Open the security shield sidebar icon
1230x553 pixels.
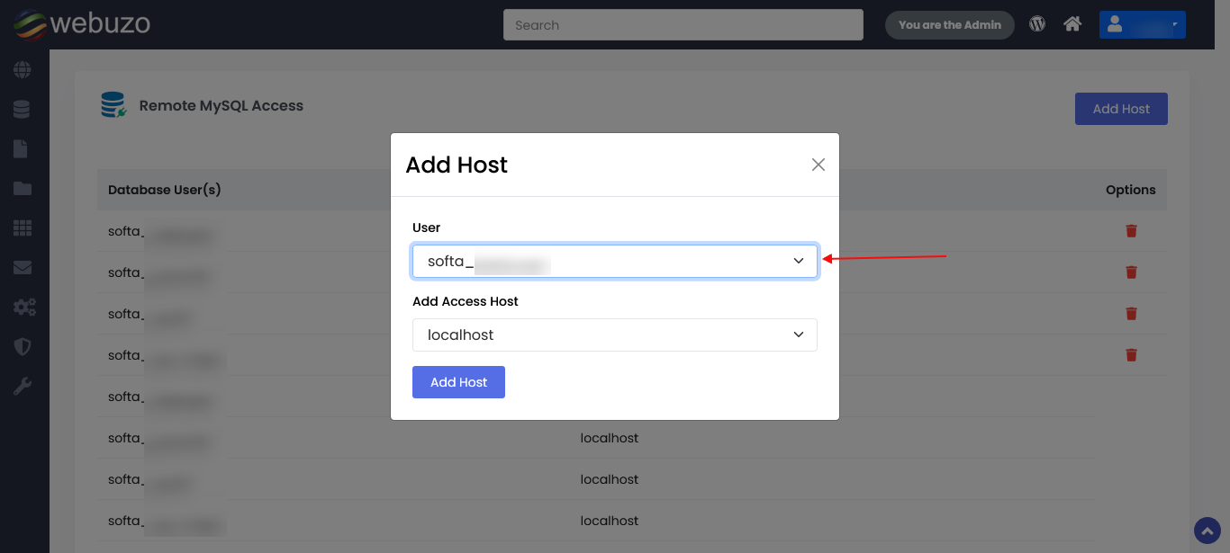coord(22,346)
